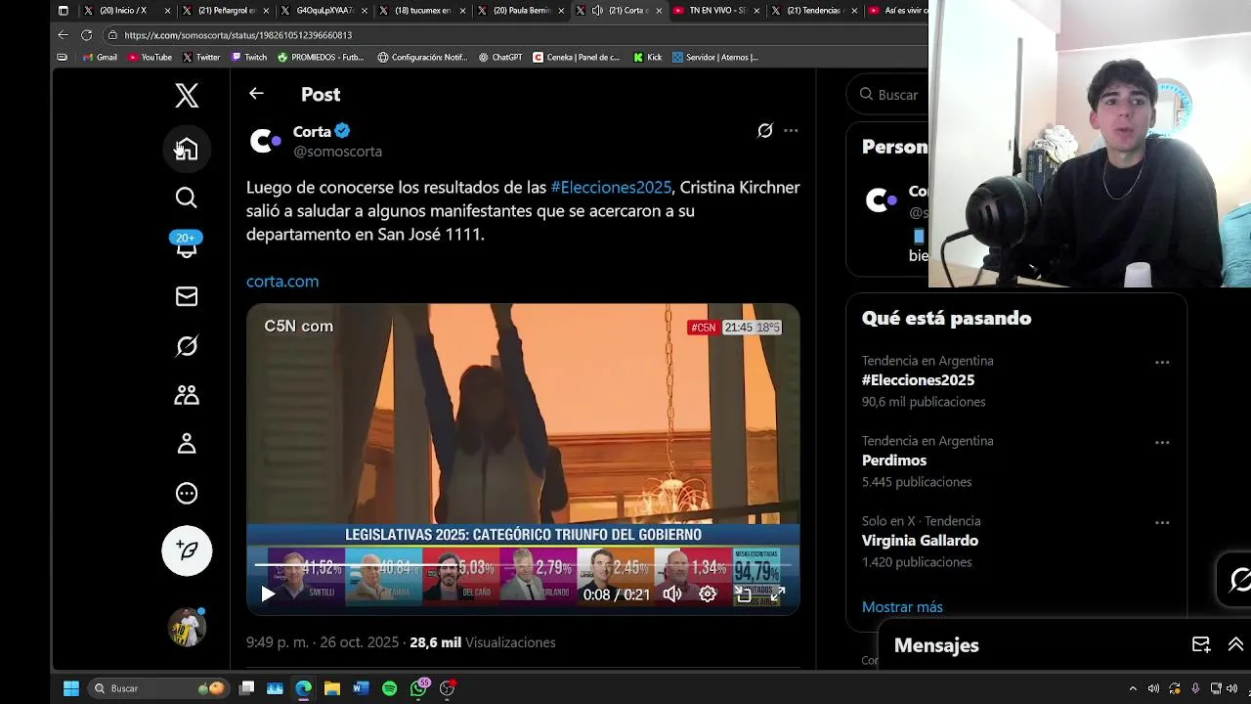
Task: Click the white compose Post button
Action: (187, 550)
